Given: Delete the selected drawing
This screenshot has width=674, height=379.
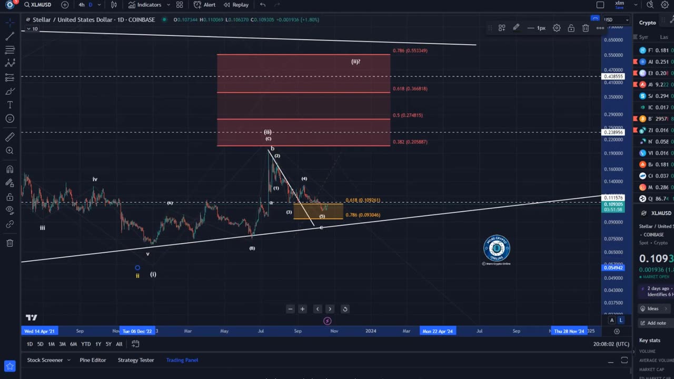Looking at the screenshot, I should tap(586, 28).
